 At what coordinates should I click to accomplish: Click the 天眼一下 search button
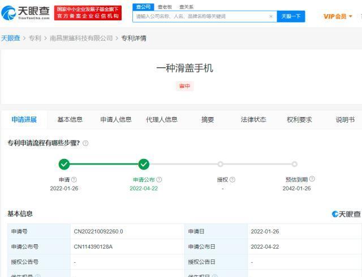point(291,16)
